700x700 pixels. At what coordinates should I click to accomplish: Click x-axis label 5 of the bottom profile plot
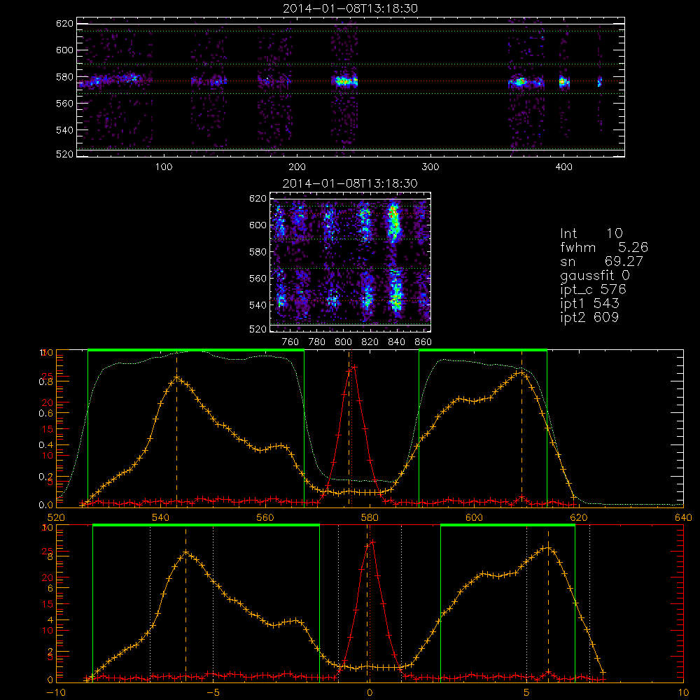click(527, 693)
